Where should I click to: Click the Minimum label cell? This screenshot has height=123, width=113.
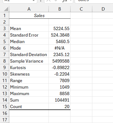[29, 87]
